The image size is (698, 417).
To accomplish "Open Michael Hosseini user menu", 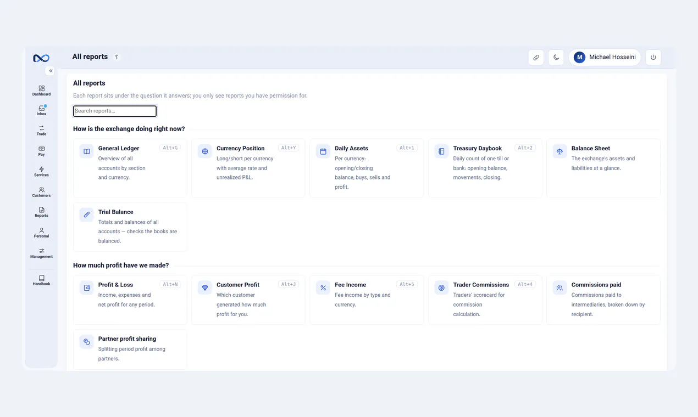I will pos(605,57).
